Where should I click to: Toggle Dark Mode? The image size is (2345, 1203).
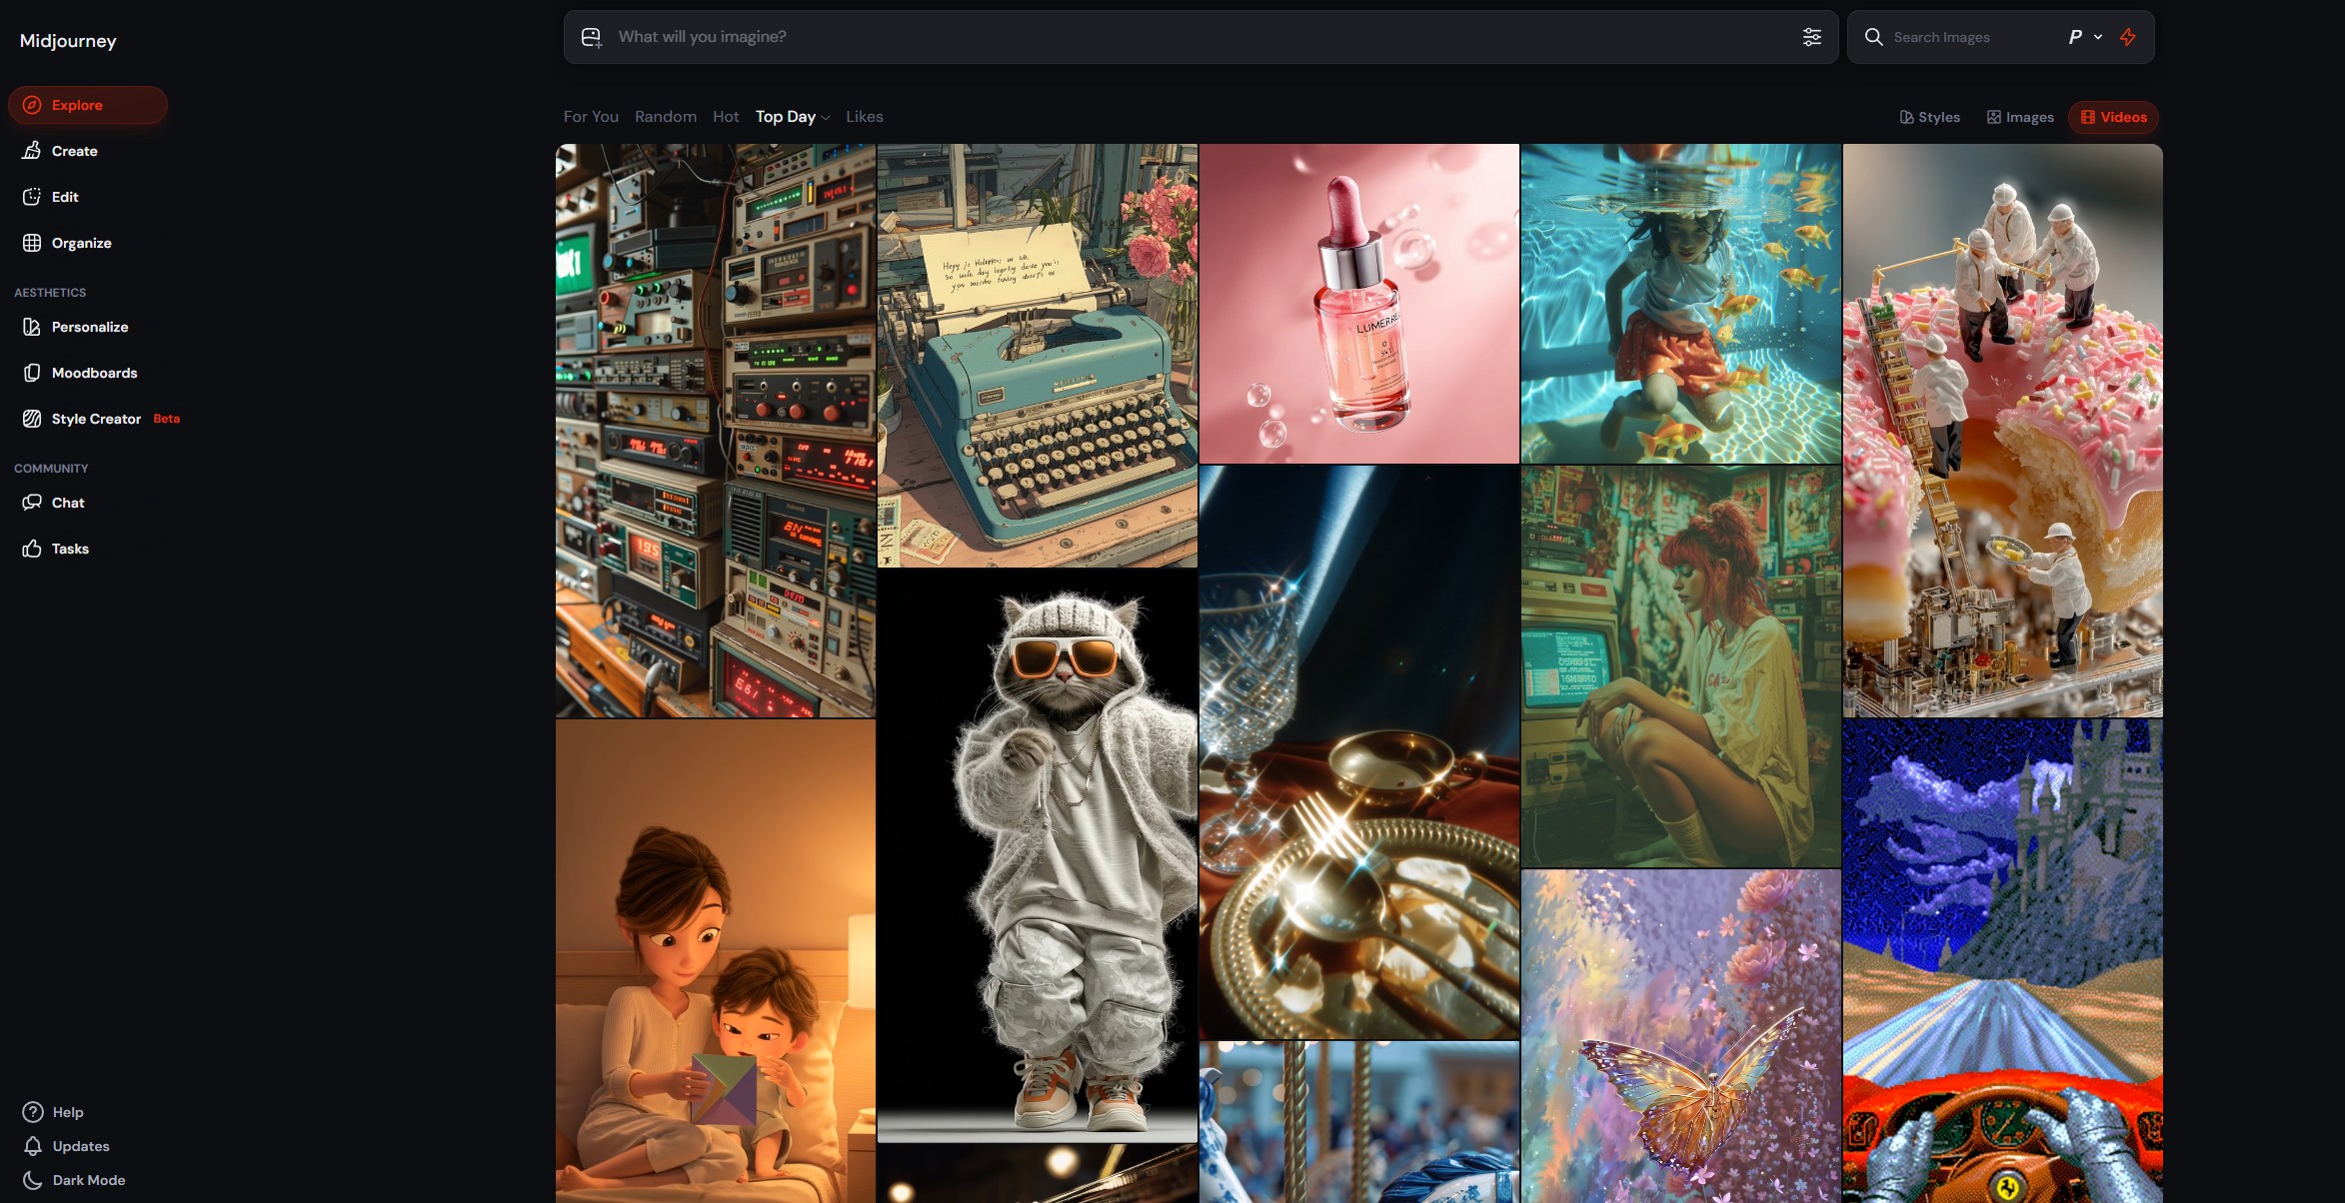pos(88,1180)
